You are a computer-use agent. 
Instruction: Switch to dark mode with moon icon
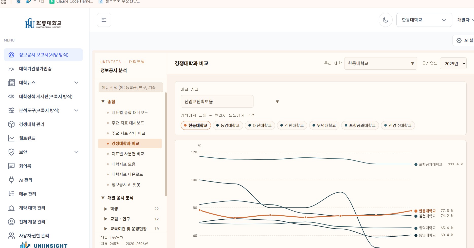(386, 20)
